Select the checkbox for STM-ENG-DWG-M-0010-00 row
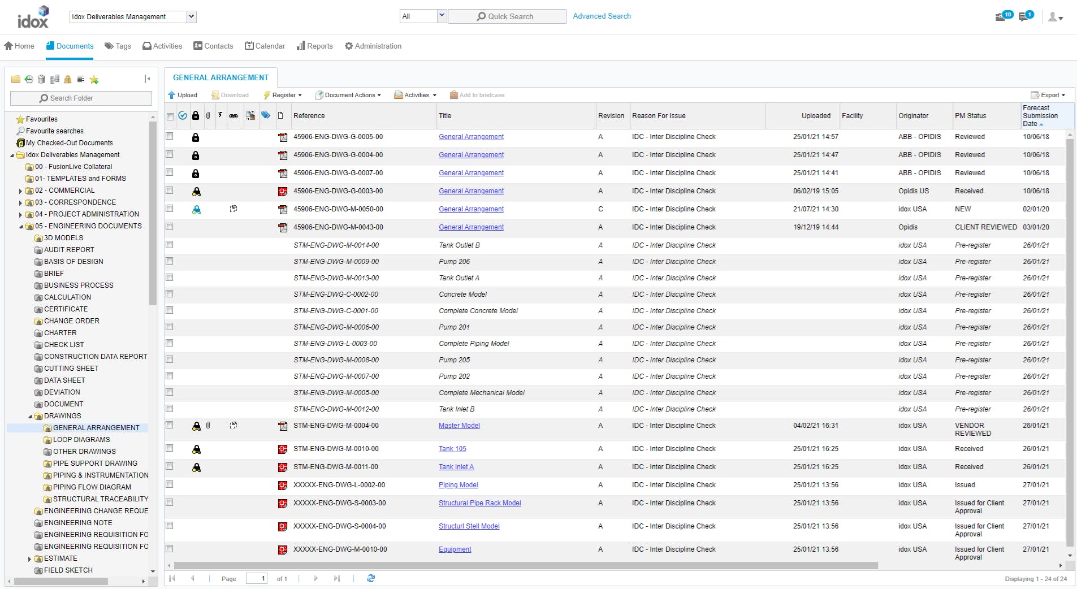Viewport: 1077px width, 589px height. click(170, 448)
